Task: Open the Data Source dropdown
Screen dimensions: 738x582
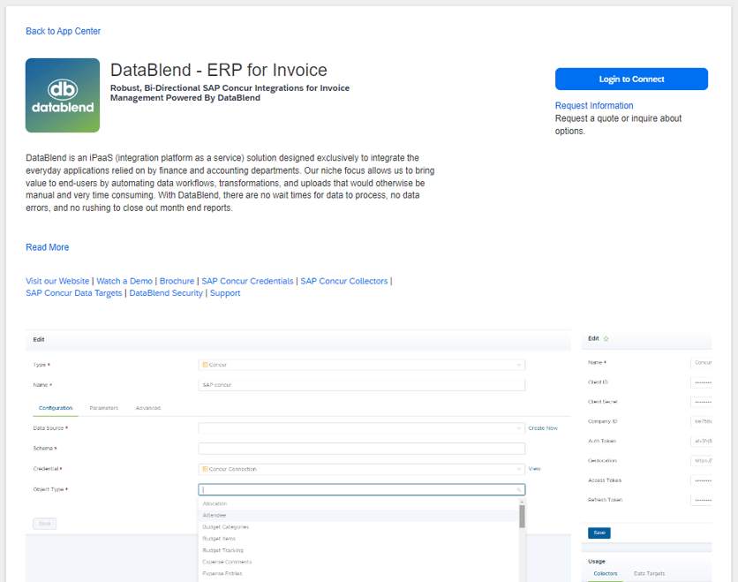Action: 361,428
